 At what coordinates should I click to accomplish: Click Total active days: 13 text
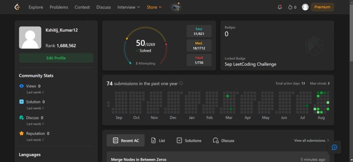[290, 83]
